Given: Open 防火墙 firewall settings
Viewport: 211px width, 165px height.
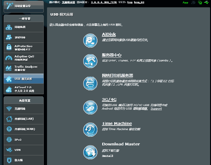Looking at the screenshot, I should [24, 160].
